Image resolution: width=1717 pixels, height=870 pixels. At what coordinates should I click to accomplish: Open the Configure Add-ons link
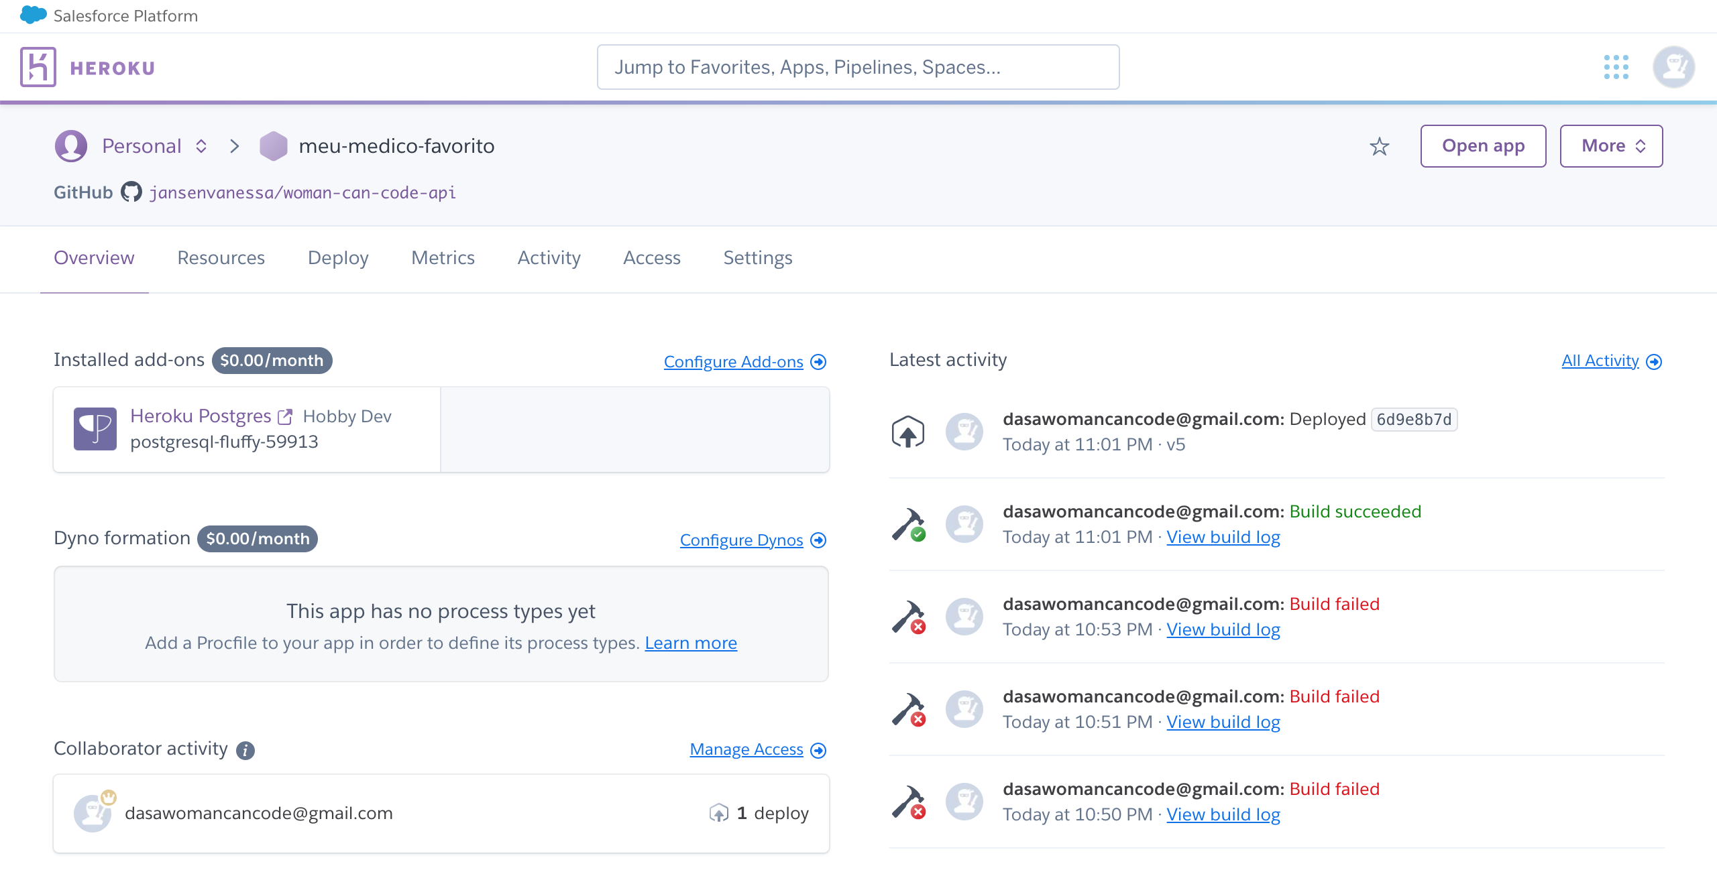733,362
